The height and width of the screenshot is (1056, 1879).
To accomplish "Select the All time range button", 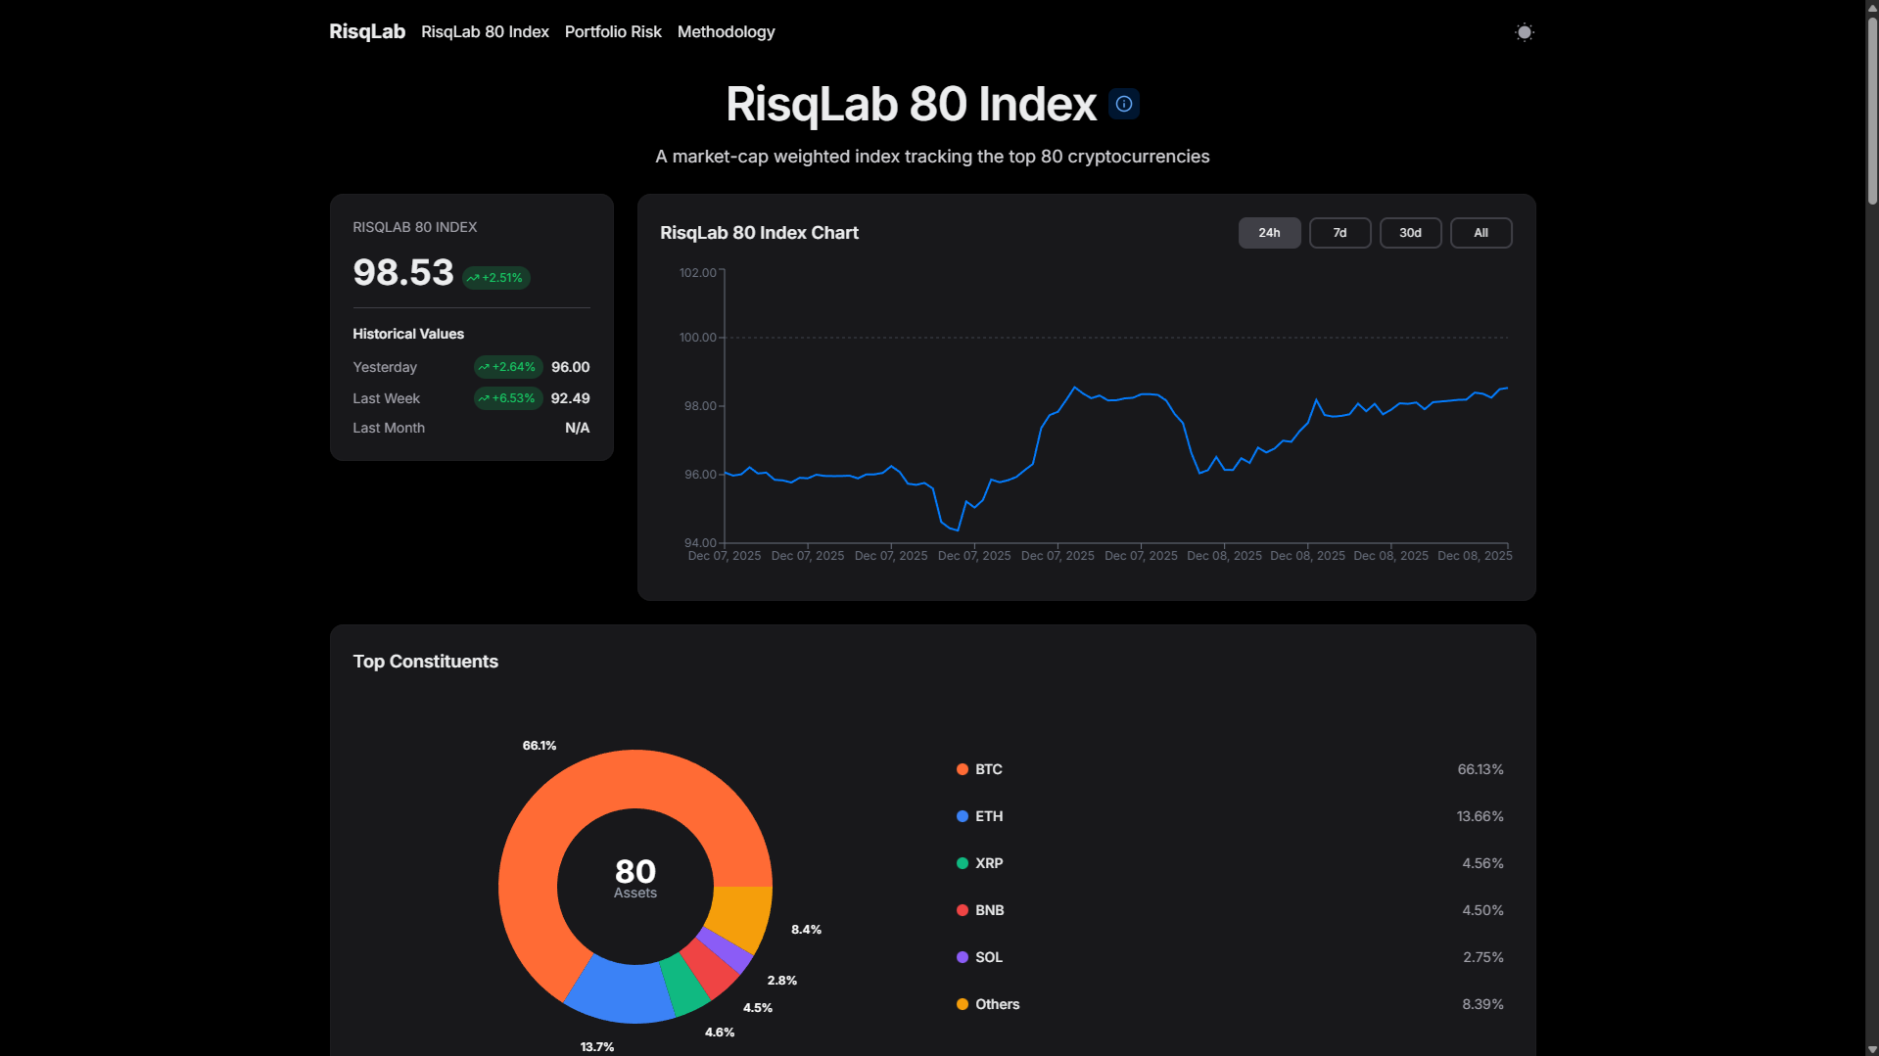I will (1480, 233).
